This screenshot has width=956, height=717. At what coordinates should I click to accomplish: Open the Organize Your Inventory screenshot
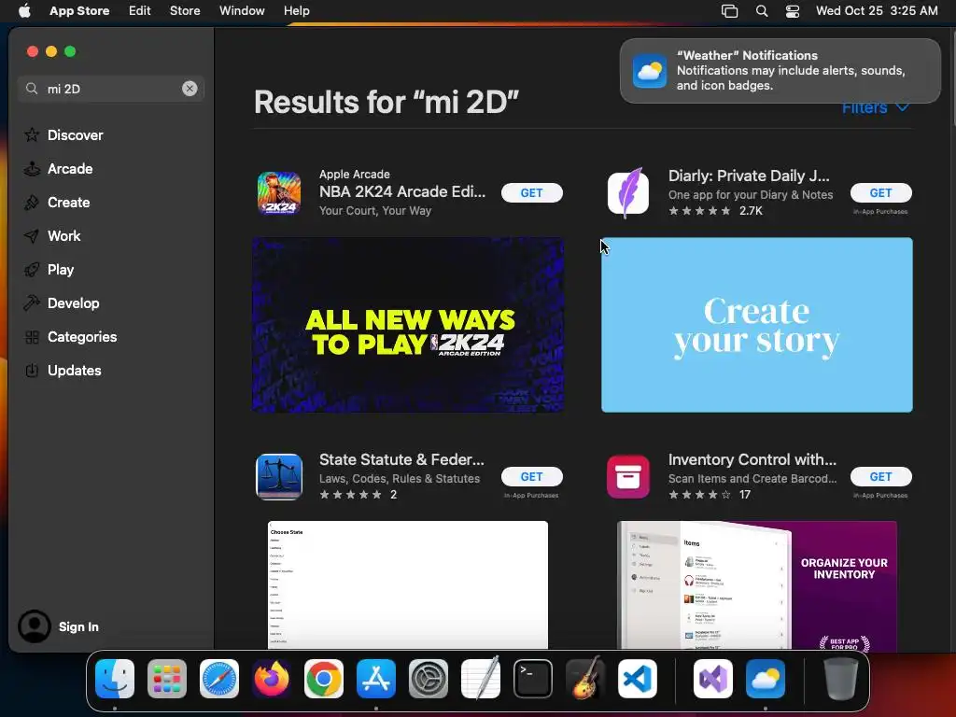(756, 584)
